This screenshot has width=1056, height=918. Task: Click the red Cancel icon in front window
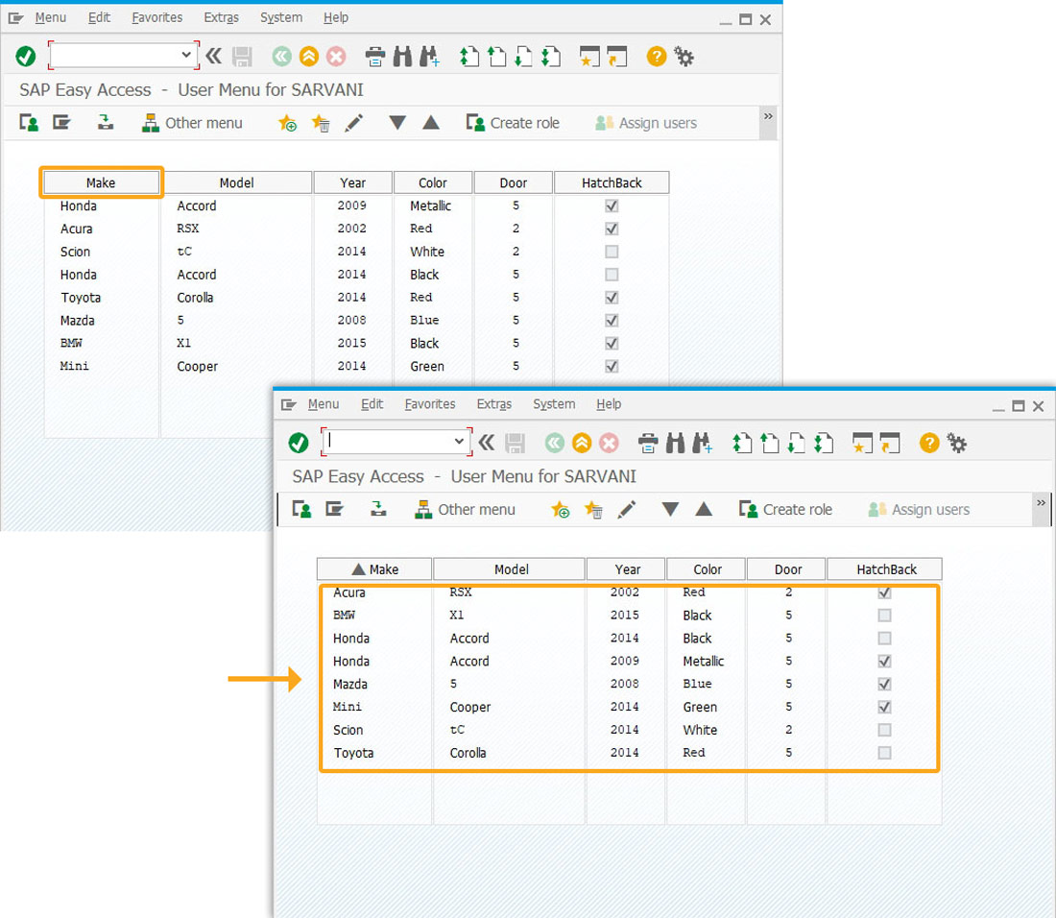point(609,444)
